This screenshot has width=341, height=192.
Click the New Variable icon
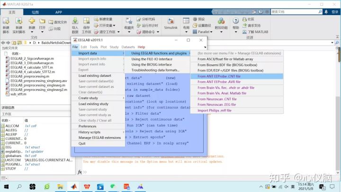96,19
